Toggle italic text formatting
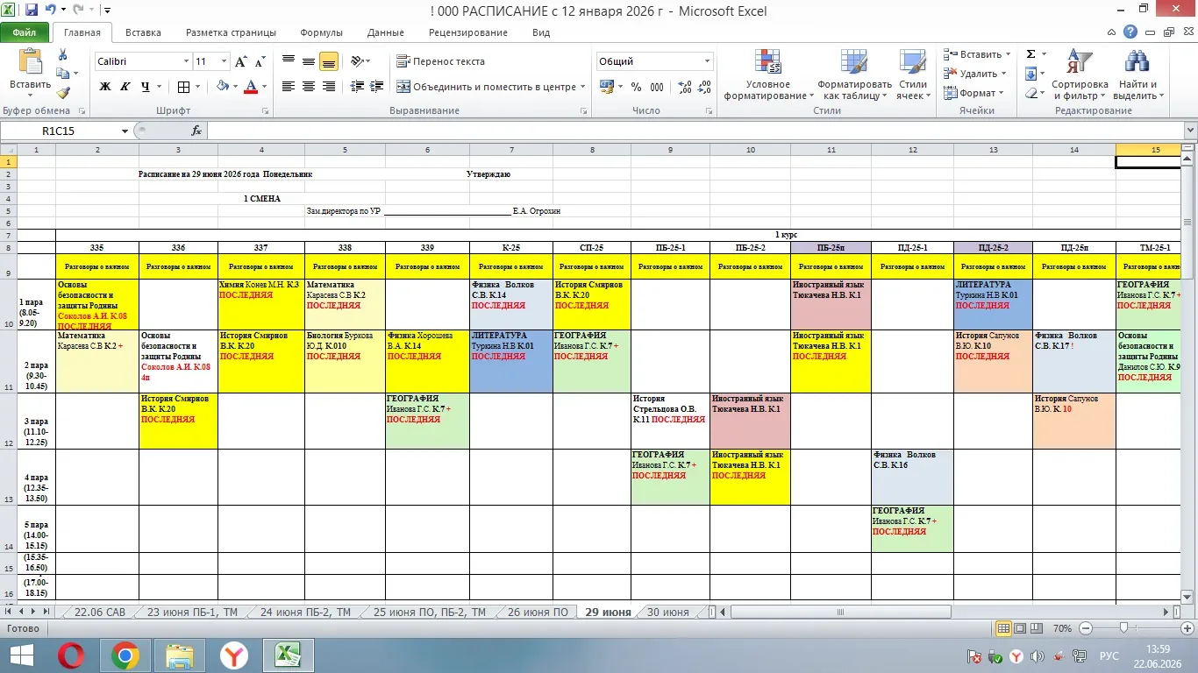The image size is (1198, 673). point(125,87)
